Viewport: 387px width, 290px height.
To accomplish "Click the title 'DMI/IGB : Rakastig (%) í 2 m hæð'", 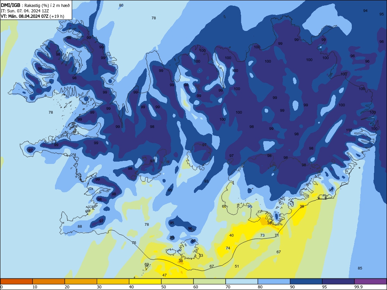I will coord(36,5).
